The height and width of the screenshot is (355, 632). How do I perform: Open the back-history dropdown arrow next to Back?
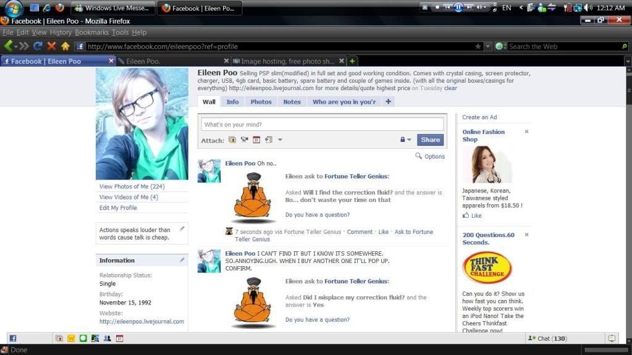[16, 47]
